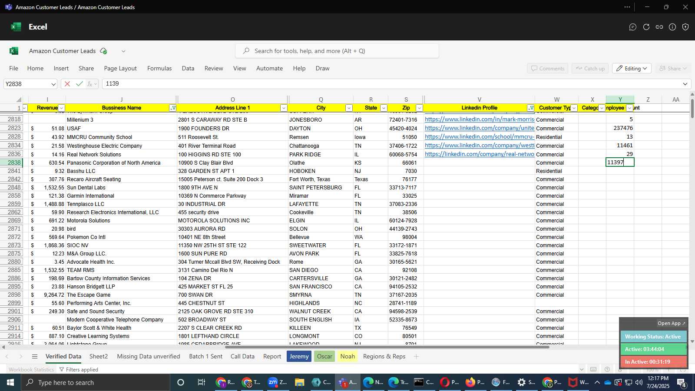Cancel the formula bar entry with the X
The image size is (695, 391).
click(x=67, y=84)
